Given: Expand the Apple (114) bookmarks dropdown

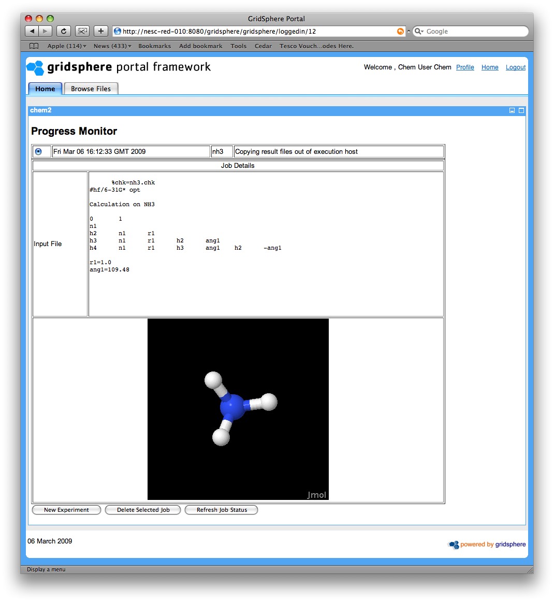Looking at the screenshot, I should pyautogui.click(x=67, y=46).
